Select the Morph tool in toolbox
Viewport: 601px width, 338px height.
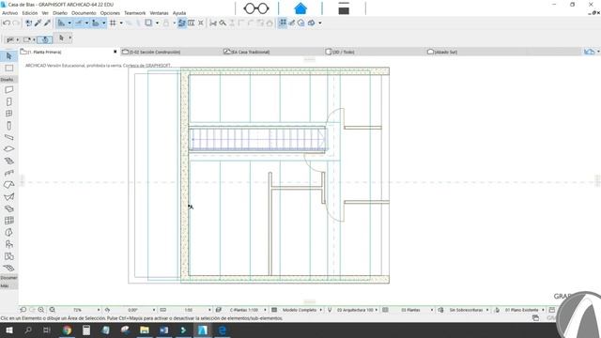coord(8,232)
